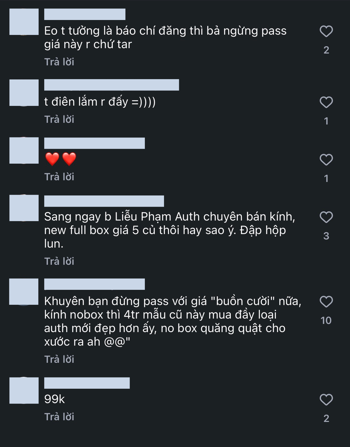Tap Trả lời beneath the heart-emoji comment
350x447 pixels.
(60, 177)
